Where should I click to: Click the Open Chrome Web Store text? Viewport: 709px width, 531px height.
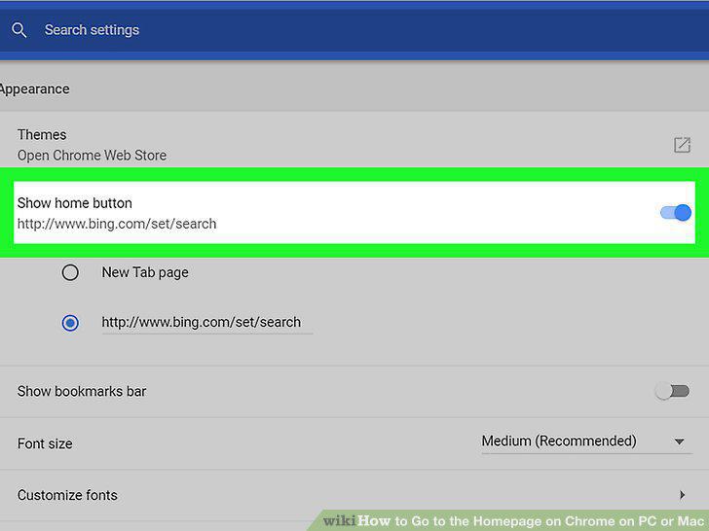click(92, 156)
